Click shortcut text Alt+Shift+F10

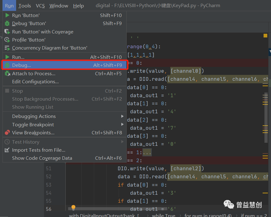pyautogui.click(x=106, y=57)
